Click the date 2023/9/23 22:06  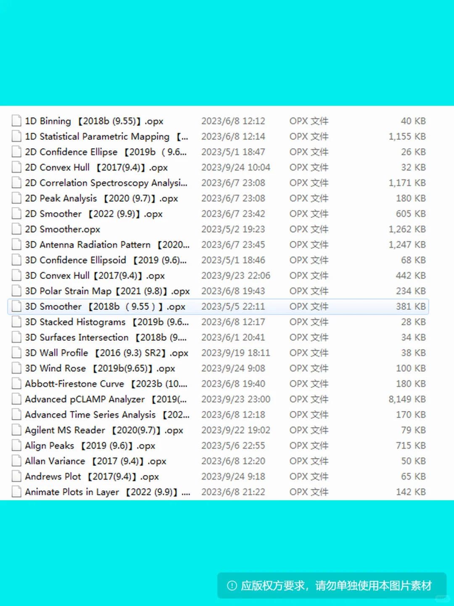(235, 276)
